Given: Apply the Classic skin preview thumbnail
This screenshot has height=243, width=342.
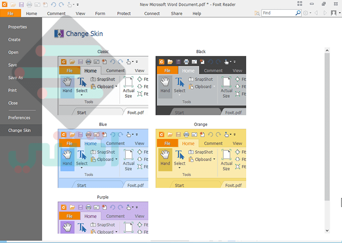Looking at the screenshot, I should tap(103, 85).
